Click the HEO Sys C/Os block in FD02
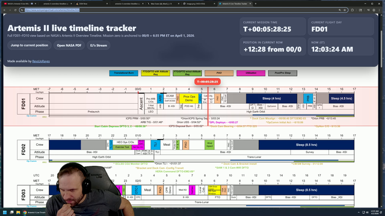The image size is (385, 216). pyautogui.click(x=126, y=142)
